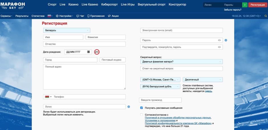Click the registration Логин field
268x130 pixels.
(84, 107)
